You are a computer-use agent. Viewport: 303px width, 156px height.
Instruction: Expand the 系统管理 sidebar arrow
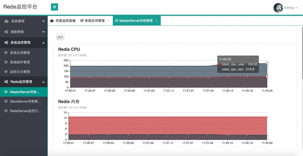[43, 21]
